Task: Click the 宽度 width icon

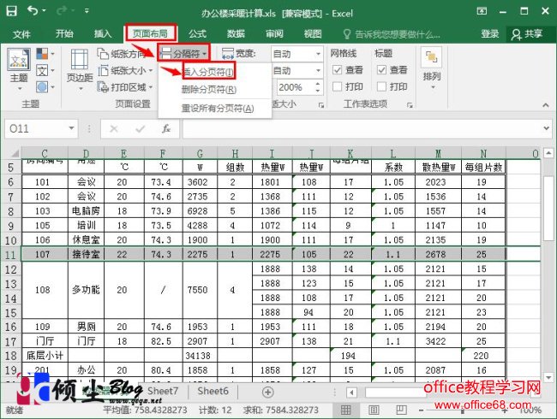Action: coord(228,54)
